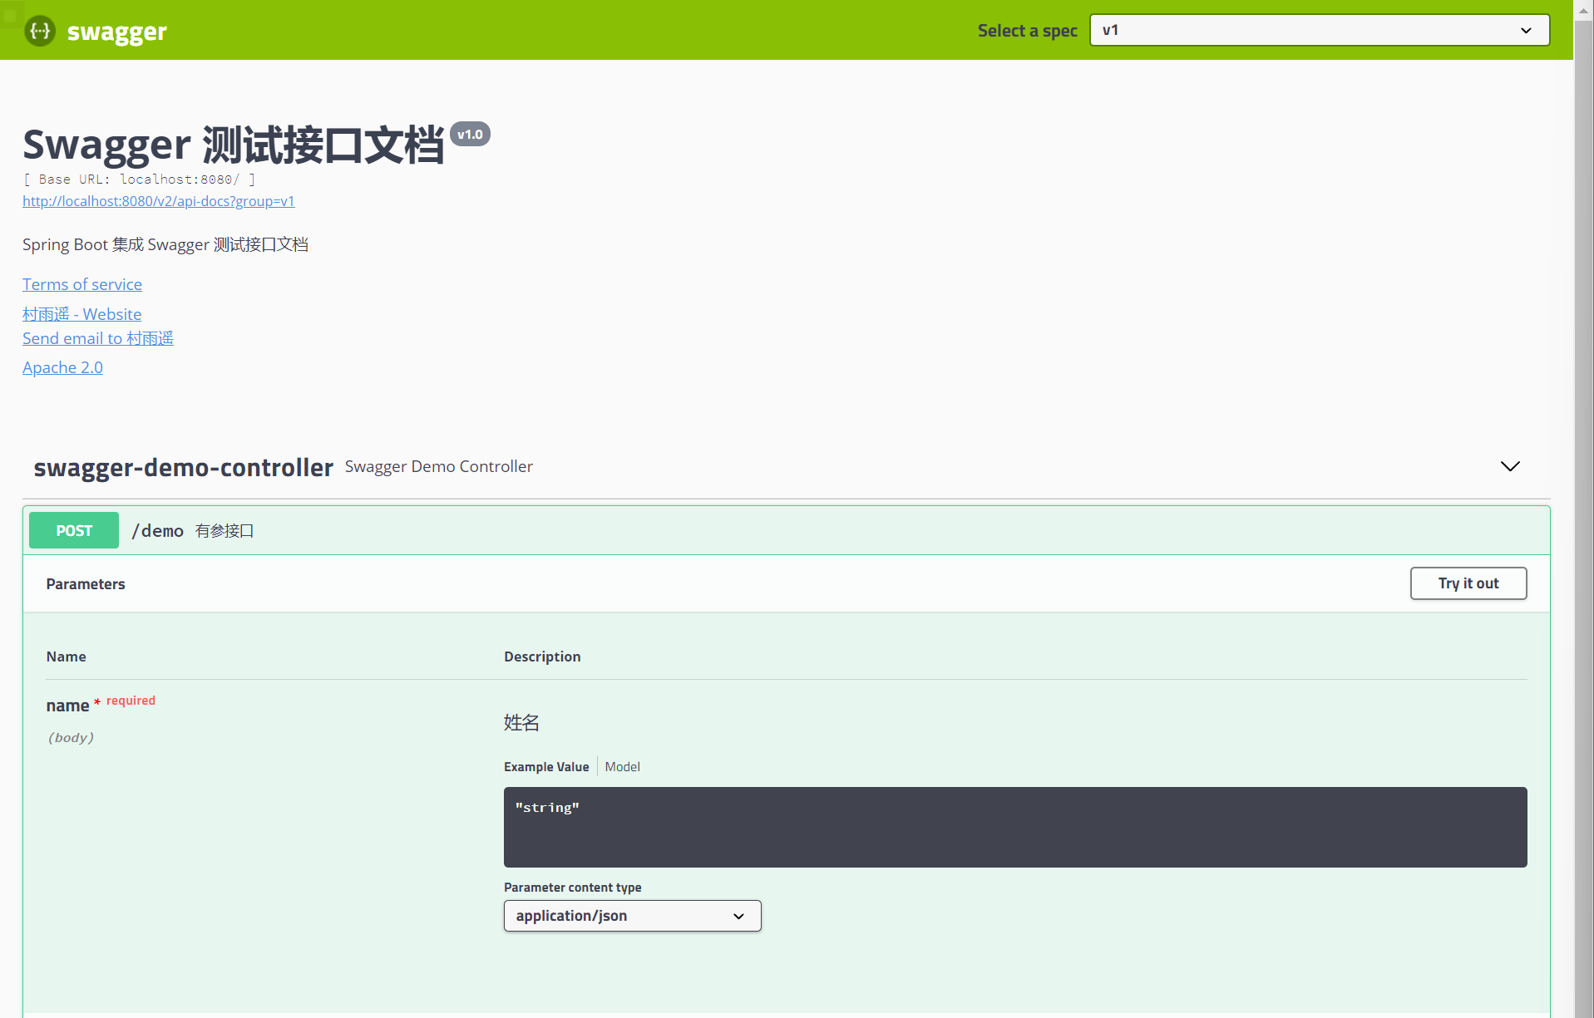Click the api-docs group=v1 URL link
Screen dimensions: 1594x1018
click(158, 201)
